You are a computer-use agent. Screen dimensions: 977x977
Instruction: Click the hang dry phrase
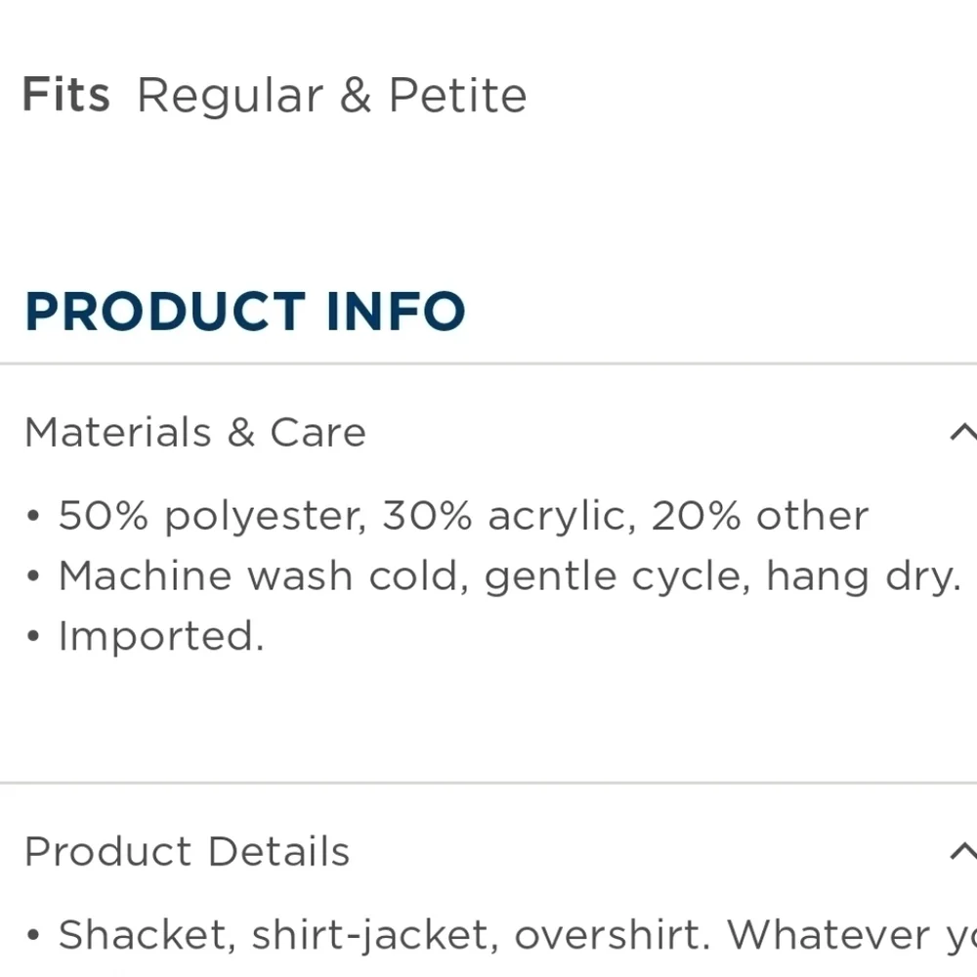click(x=863, y=577)
